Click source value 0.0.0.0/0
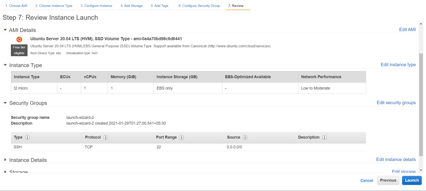 [234, 147]
